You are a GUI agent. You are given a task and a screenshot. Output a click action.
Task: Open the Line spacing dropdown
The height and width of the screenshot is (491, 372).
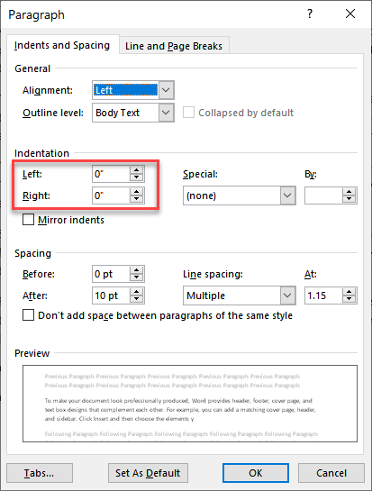click(287, 296)
